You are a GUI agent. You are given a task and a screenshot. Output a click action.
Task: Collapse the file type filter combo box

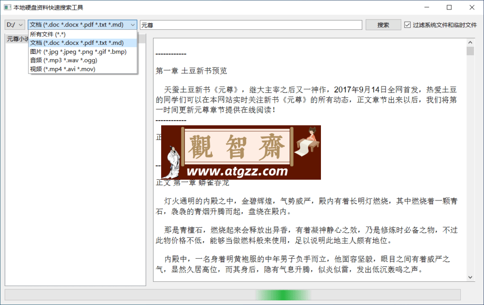click(82, 25)
